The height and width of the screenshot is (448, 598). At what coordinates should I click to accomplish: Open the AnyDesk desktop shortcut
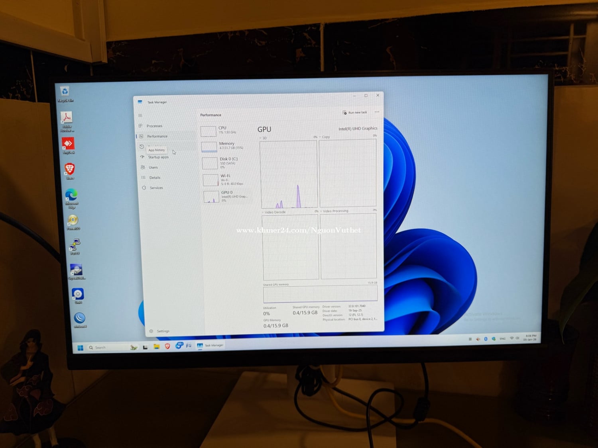point(68,145)
